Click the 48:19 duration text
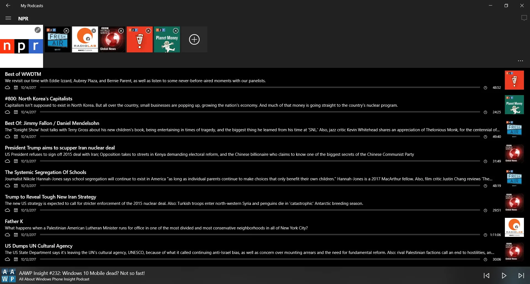This screenshot has width=530, height=284. point(497,186)
